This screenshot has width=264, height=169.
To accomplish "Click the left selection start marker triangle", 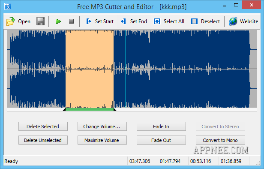I will 64,109.
